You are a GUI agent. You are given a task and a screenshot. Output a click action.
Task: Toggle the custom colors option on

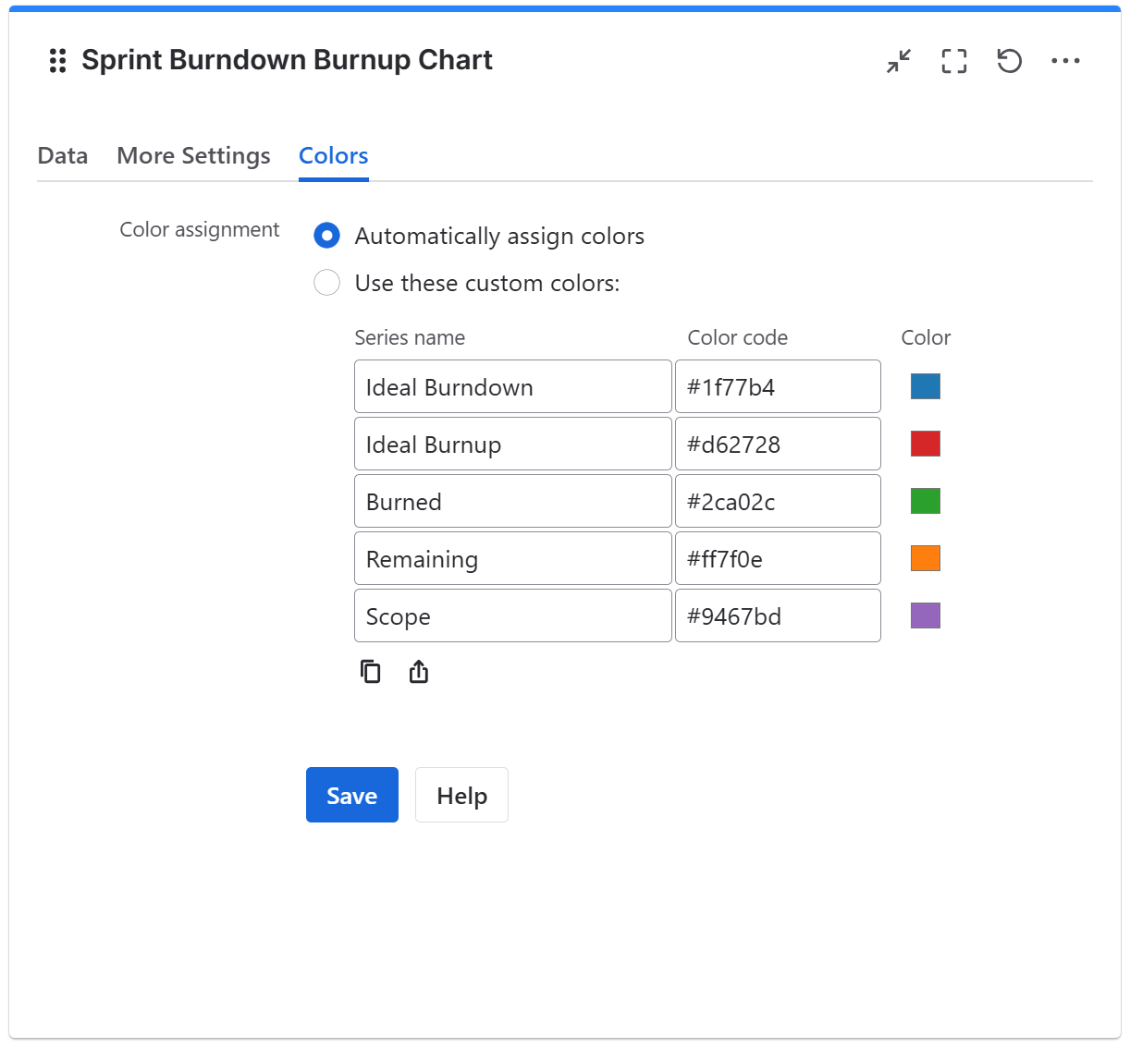coord(326,283)
